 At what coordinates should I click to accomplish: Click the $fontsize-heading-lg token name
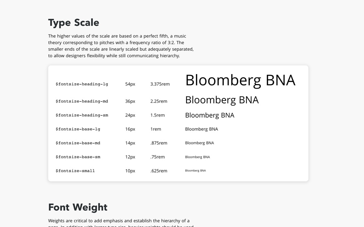pyautogui.click(x=82, y=84)
